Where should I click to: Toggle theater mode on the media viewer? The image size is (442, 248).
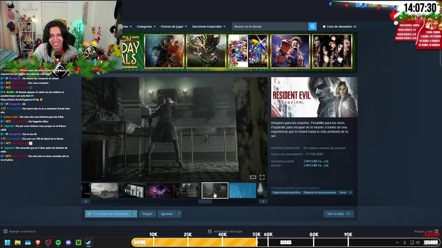(253, 177)
